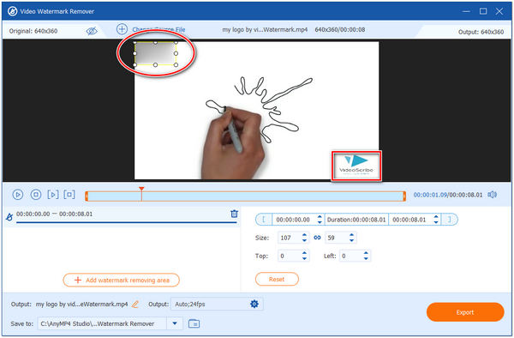Expand the Save to path dropdown
This screenshot has width=514, height=338.
[175, 323]
